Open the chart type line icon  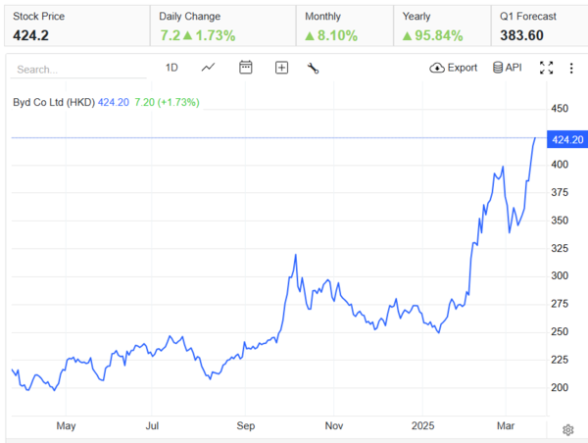[x=208, y=68]
